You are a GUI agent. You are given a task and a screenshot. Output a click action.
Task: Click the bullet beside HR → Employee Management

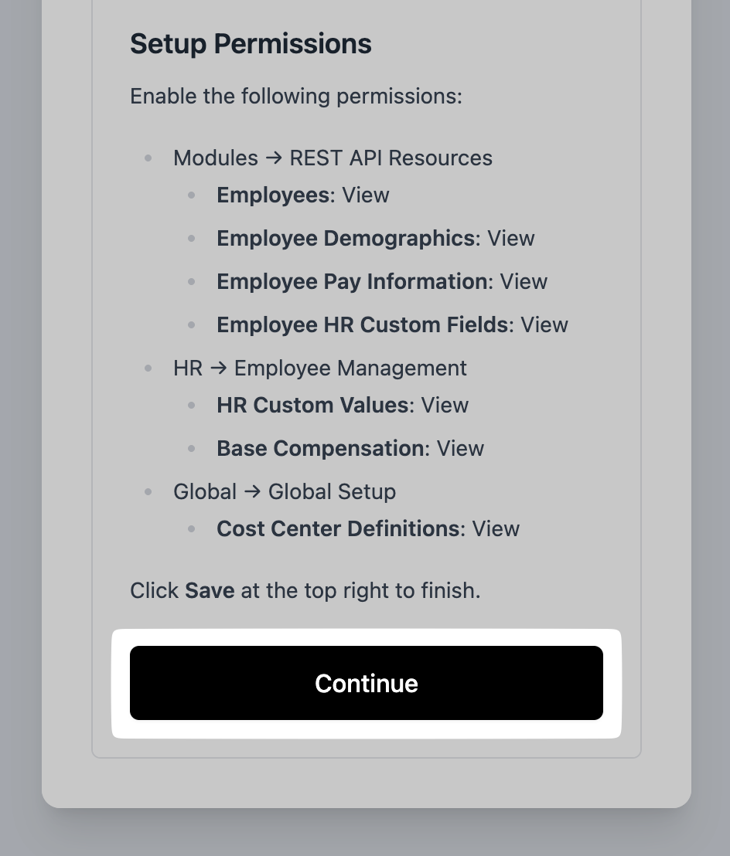[148, 369]
